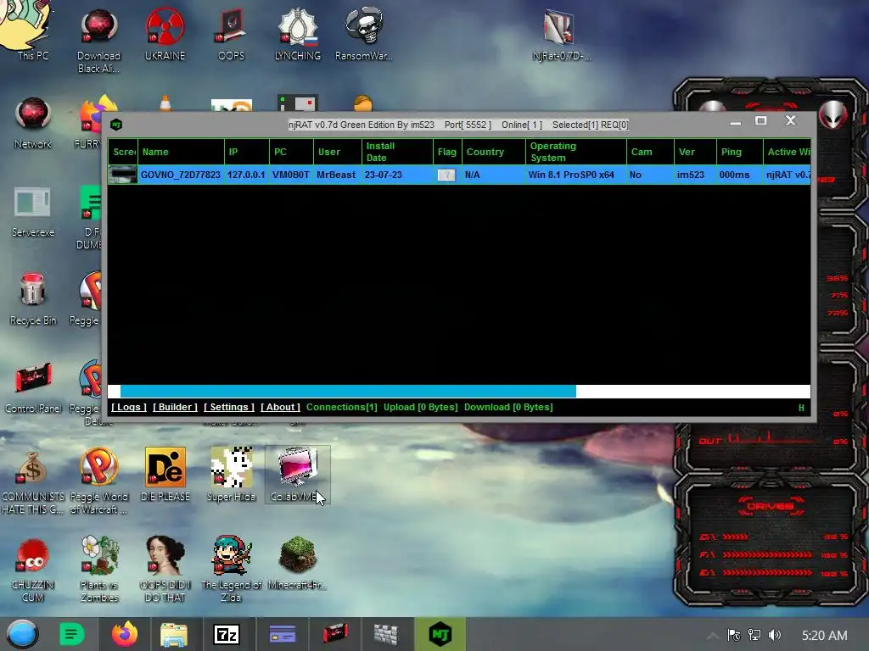Click the network tray icon
The height and width of the screenshot is (651, 869).
pyautogui.click(x=754, y=635)
